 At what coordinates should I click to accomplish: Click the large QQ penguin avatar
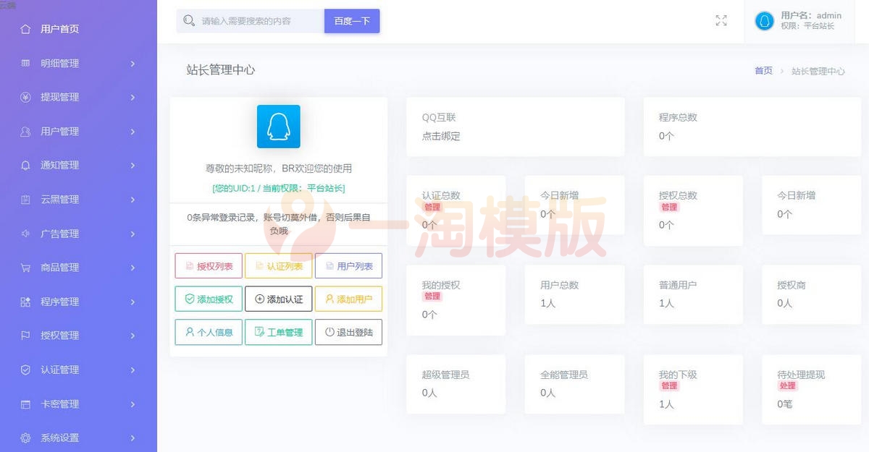pos(279,127)
